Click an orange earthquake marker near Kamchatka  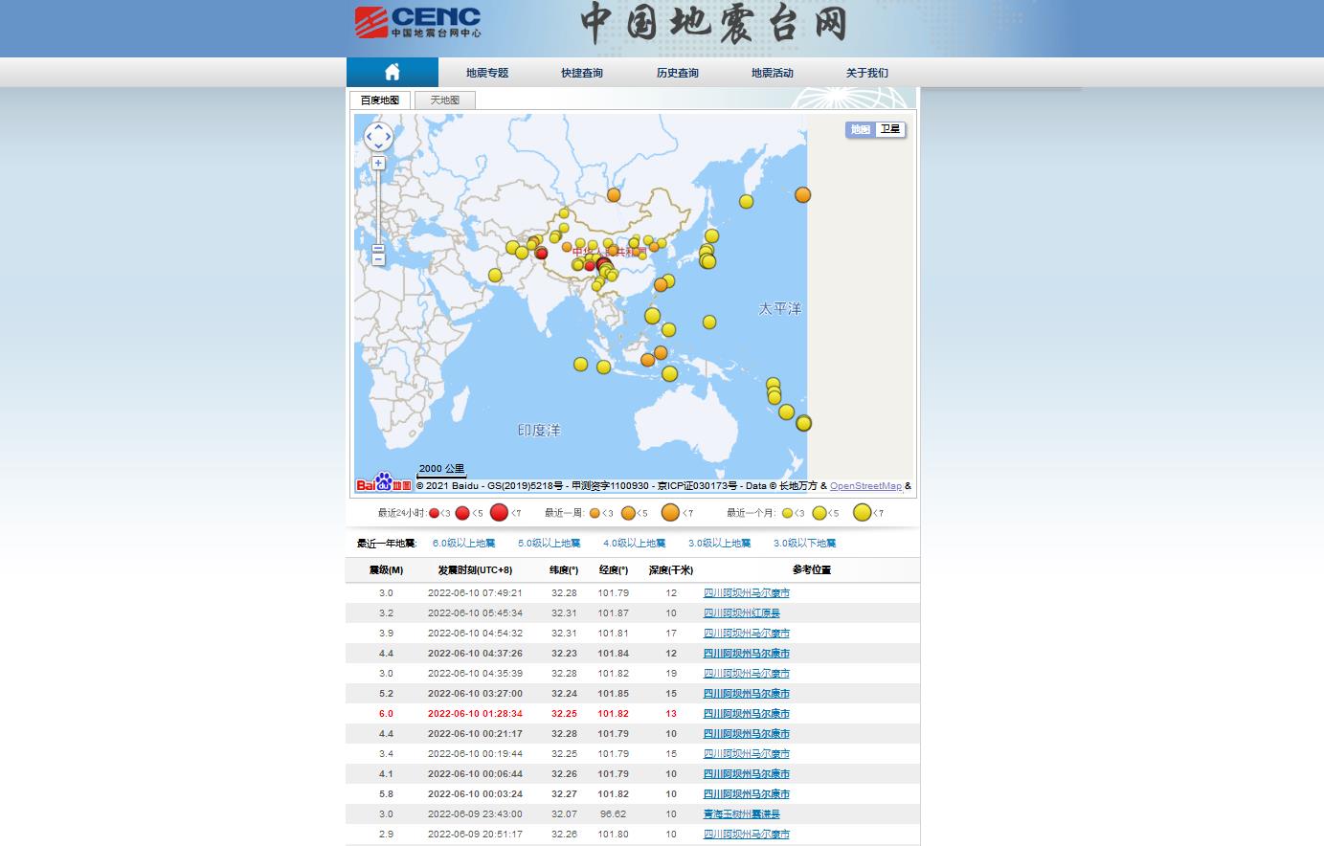802,195
